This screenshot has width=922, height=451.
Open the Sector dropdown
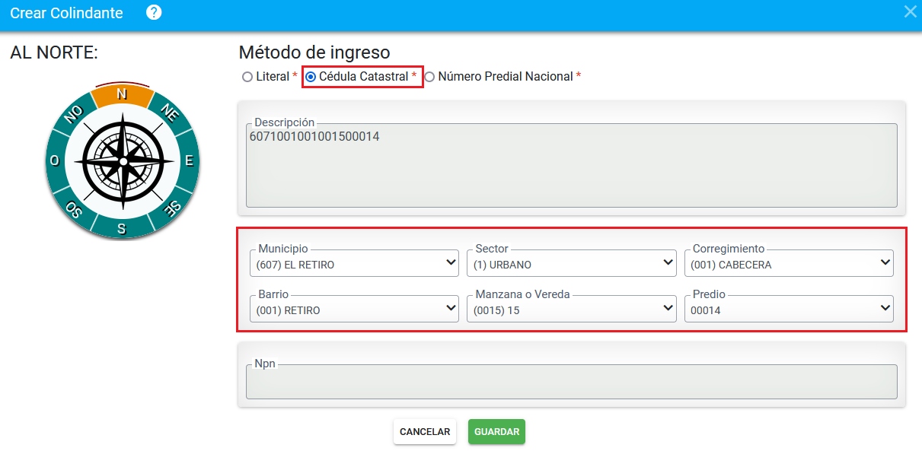click(x=572, y=263)
